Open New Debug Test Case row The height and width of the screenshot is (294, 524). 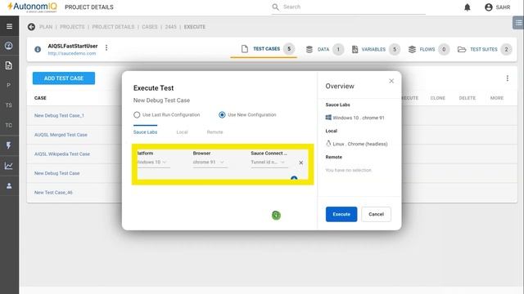pyautogui.click(x=56, y=173)
